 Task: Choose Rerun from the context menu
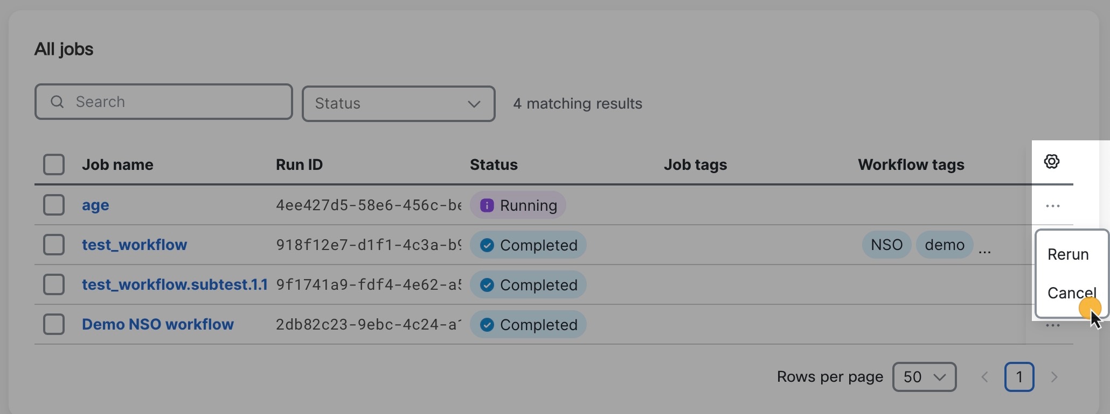coord(1068,254)
